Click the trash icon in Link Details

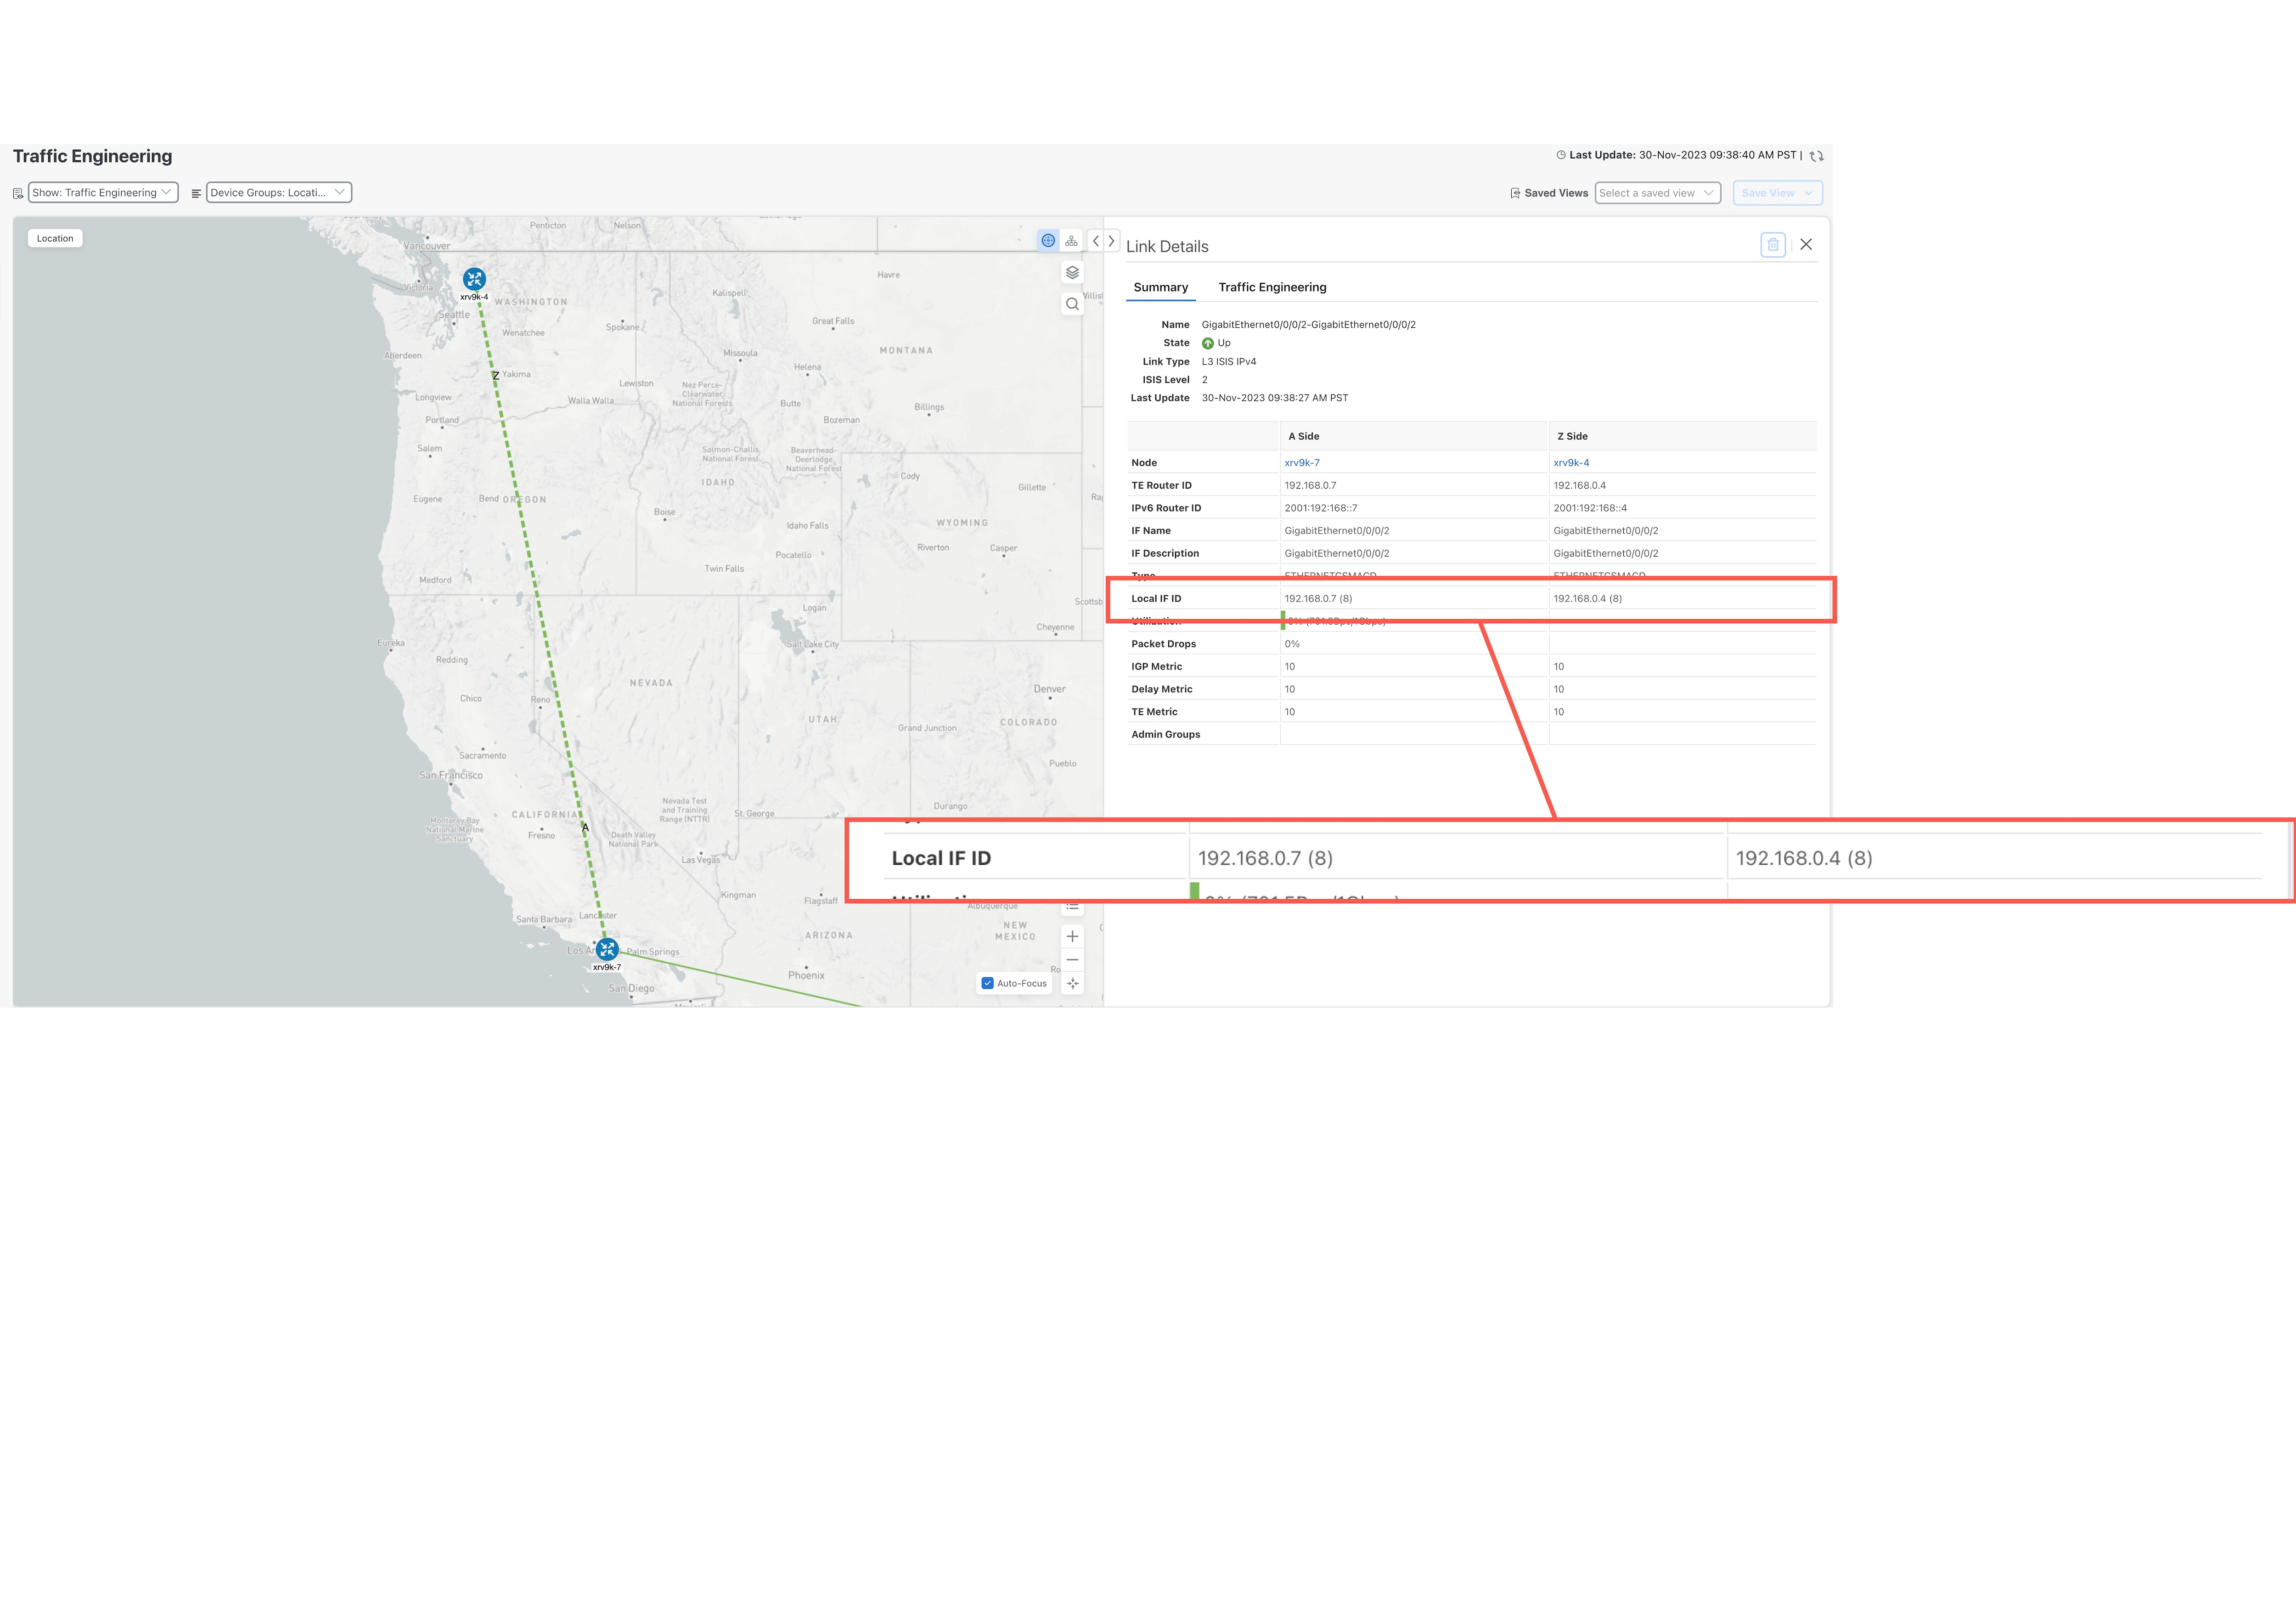[x=1772, y=245]
